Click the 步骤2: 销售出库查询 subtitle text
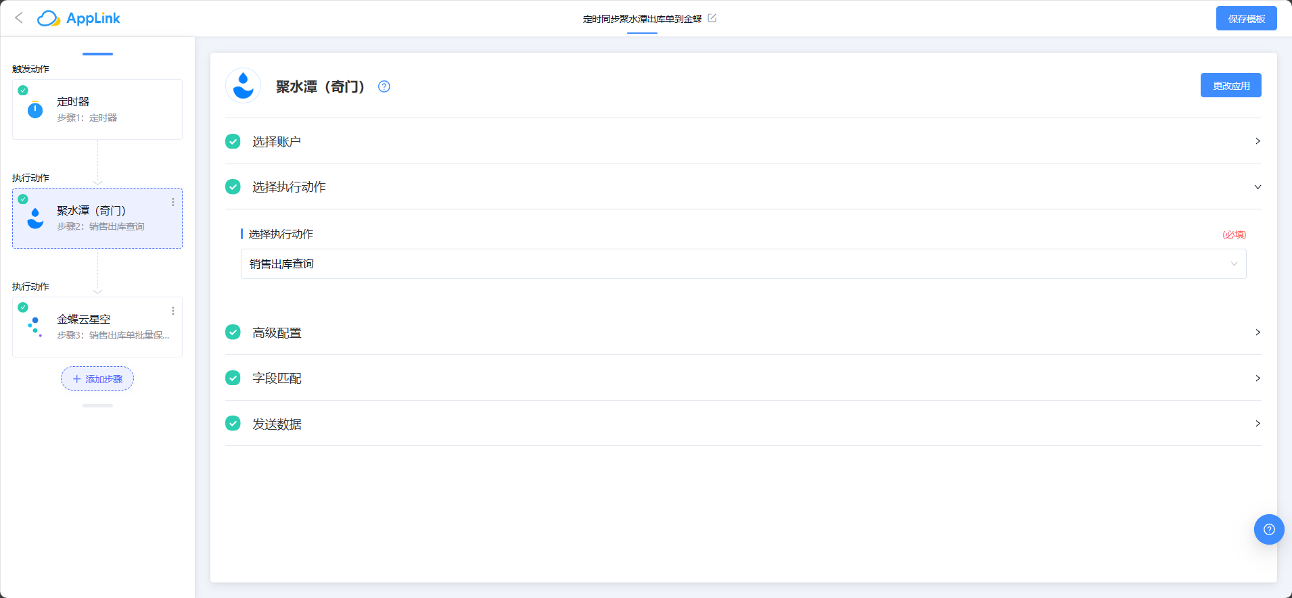The width and height of the screenshot is (1292, 598). tap(100, 226)
